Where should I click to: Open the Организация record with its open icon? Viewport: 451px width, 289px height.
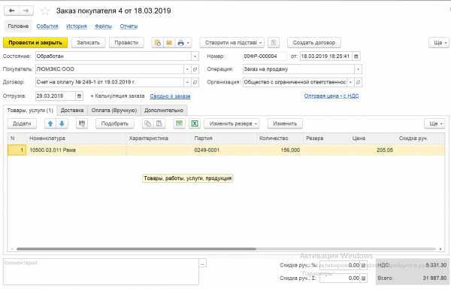(x=358, y=82)
